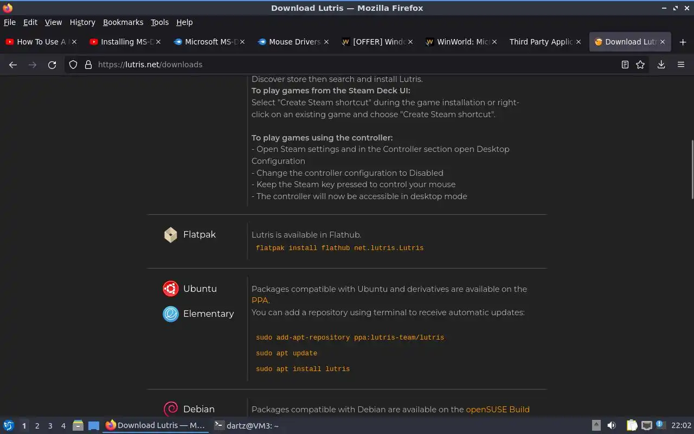Click the forward navigation arrow
The image size is (694, 434).
pos(33,65)
